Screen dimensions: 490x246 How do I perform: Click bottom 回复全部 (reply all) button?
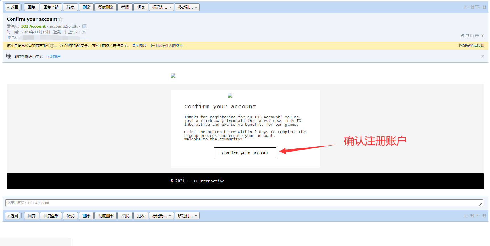(51, 216)
